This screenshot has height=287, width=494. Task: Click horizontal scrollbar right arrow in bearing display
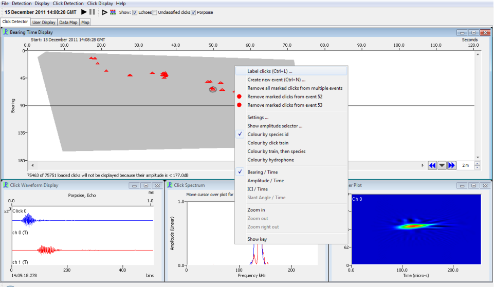(423, 165)
